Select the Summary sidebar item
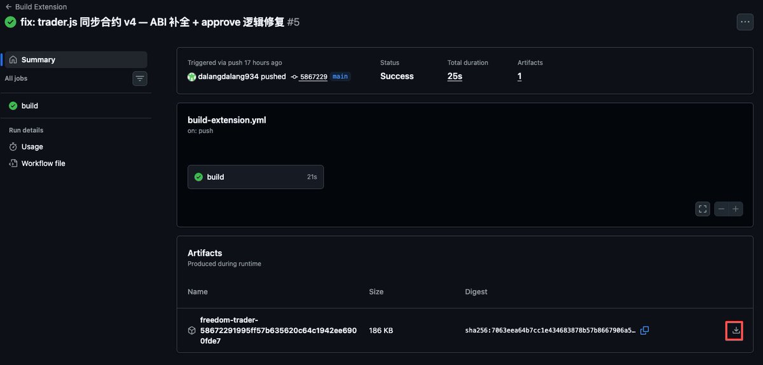 pyautogui.click(x=76, y=60)
